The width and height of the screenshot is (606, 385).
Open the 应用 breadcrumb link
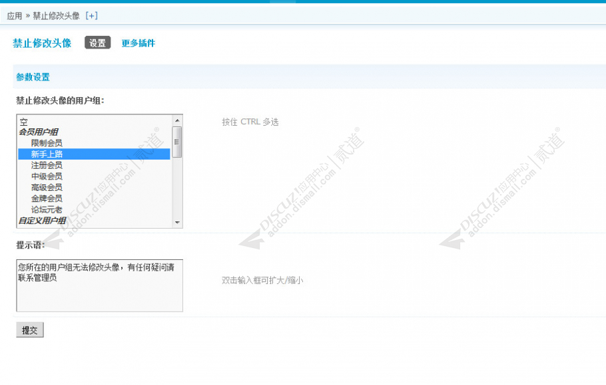(14, 16)
